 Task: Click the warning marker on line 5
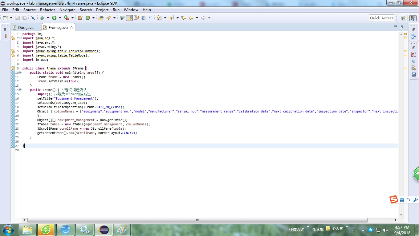coord(13,51)
